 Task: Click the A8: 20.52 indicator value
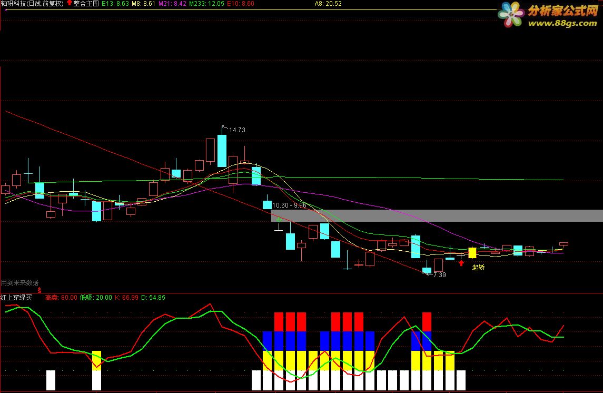pyautogui.click(x=328, y=4)
